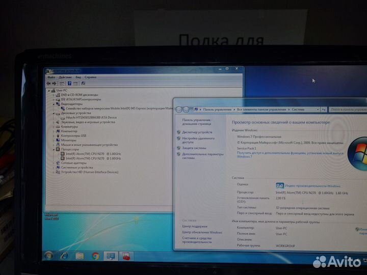Click Система breadcrumb segment
The height and width of the screenshot is (275, 367).
[x=298, y=109]
